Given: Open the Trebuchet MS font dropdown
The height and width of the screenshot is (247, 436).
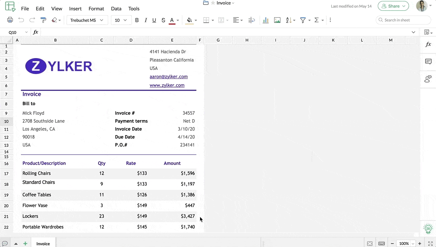Looking at the screenshot, I should click(x=87, y=20).
